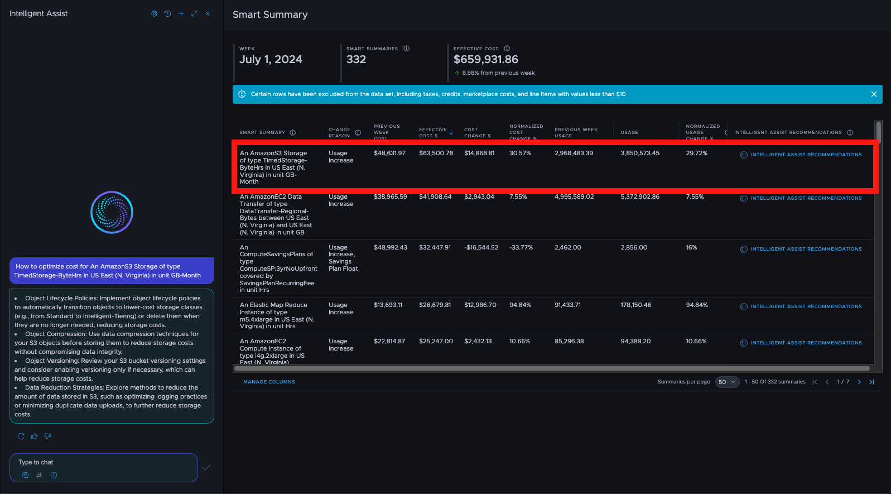Regenerate the assistant response
This screenshot has height=494, width=891.
(21, 437)
